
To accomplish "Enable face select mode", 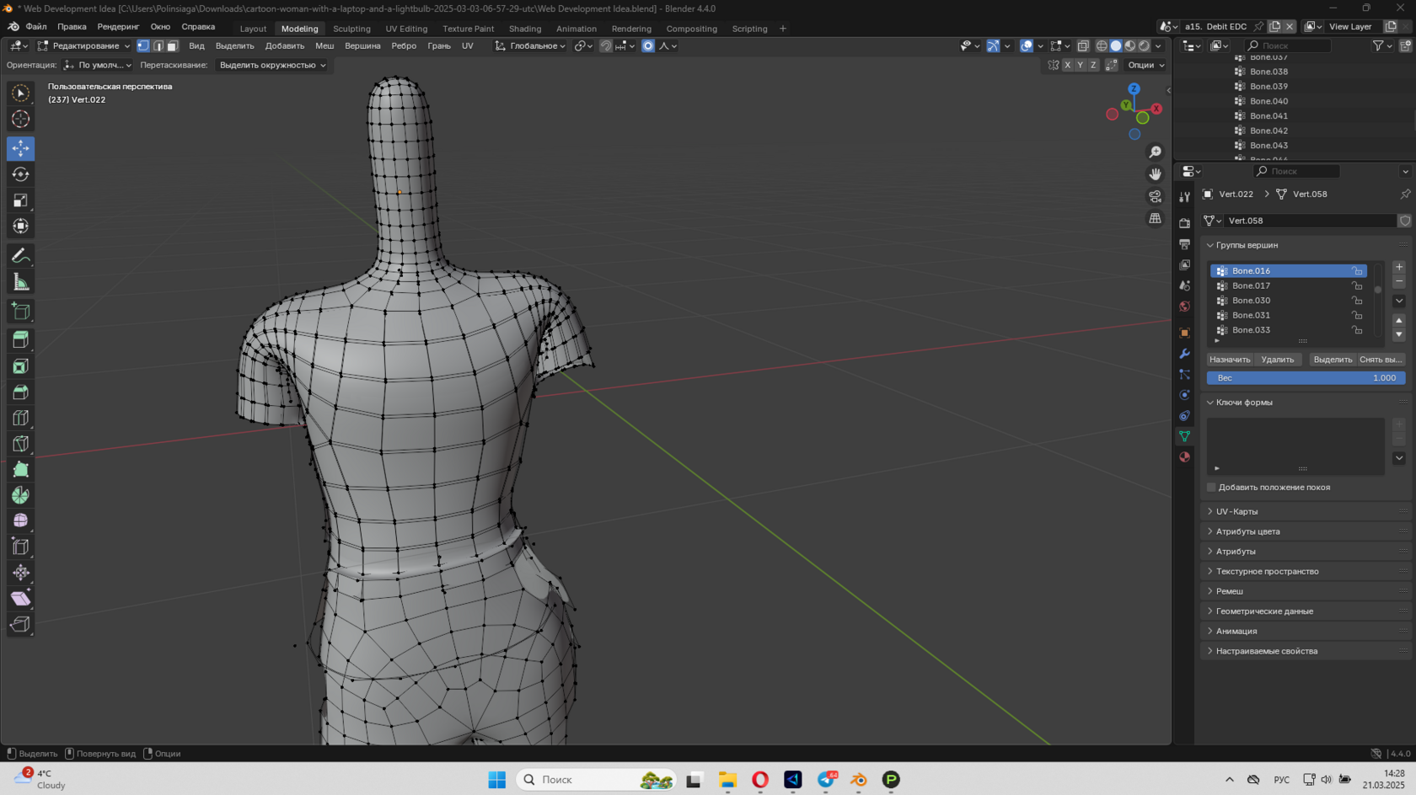I will [x=172, y=45].
